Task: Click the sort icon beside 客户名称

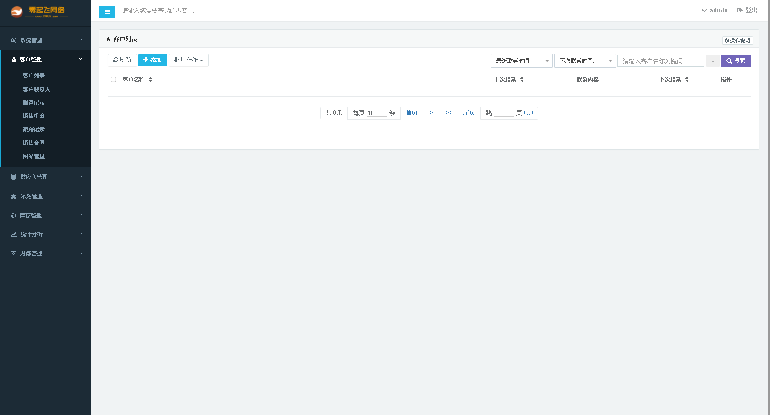Action: [x=150, y=80]
